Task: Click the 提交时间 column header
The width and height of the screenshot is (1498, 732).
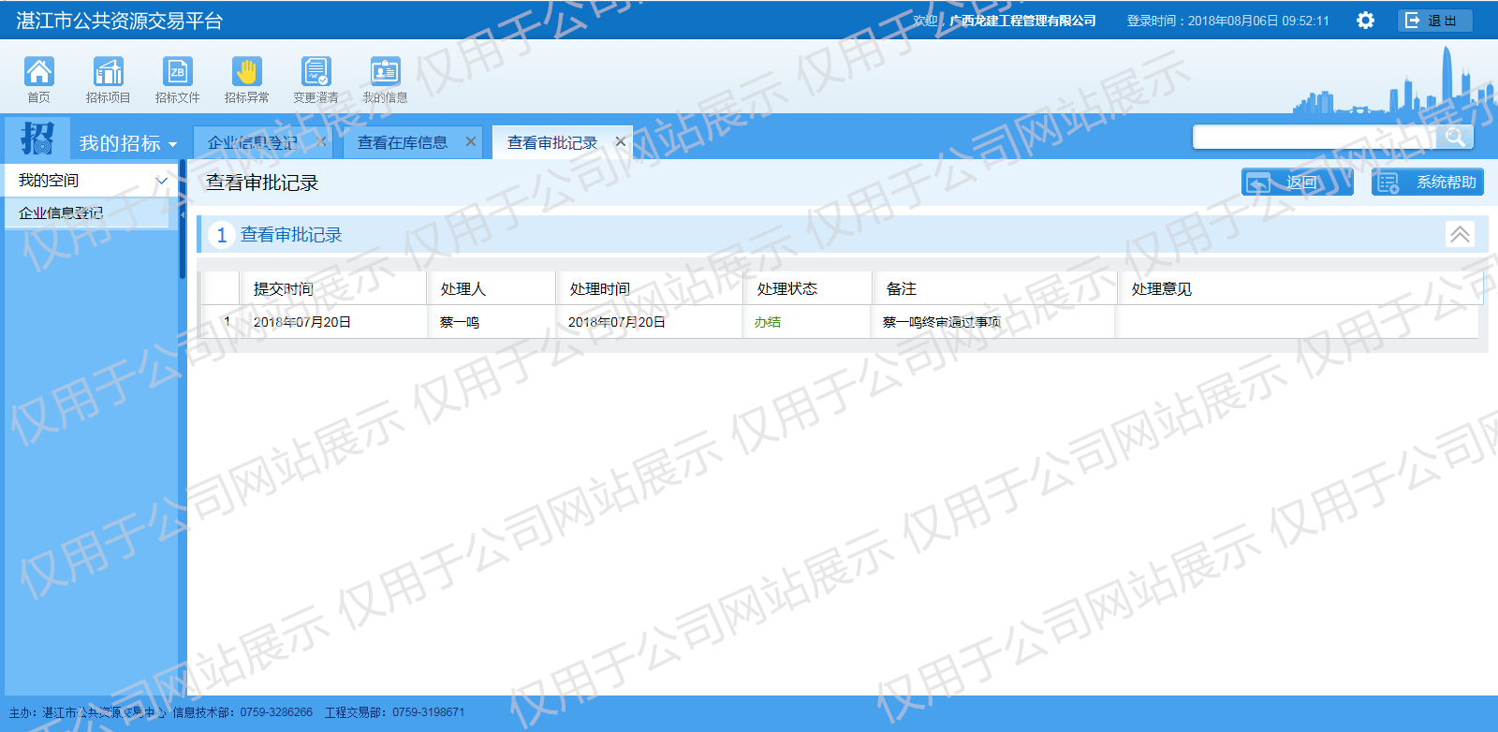Action: [334, 288]
